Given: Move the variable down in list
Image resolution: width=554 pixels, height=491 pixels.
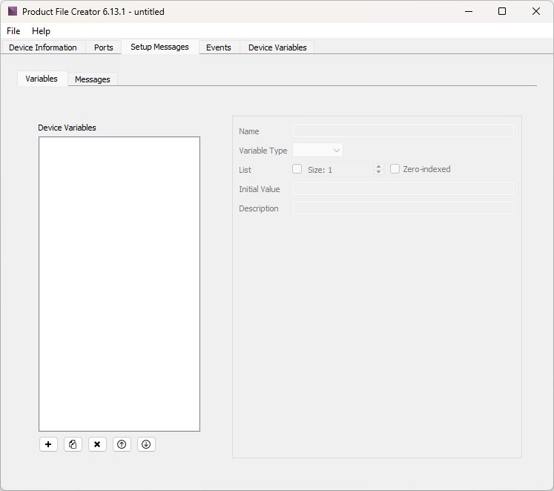Looking at the screenshot, I should click(146, 444).
